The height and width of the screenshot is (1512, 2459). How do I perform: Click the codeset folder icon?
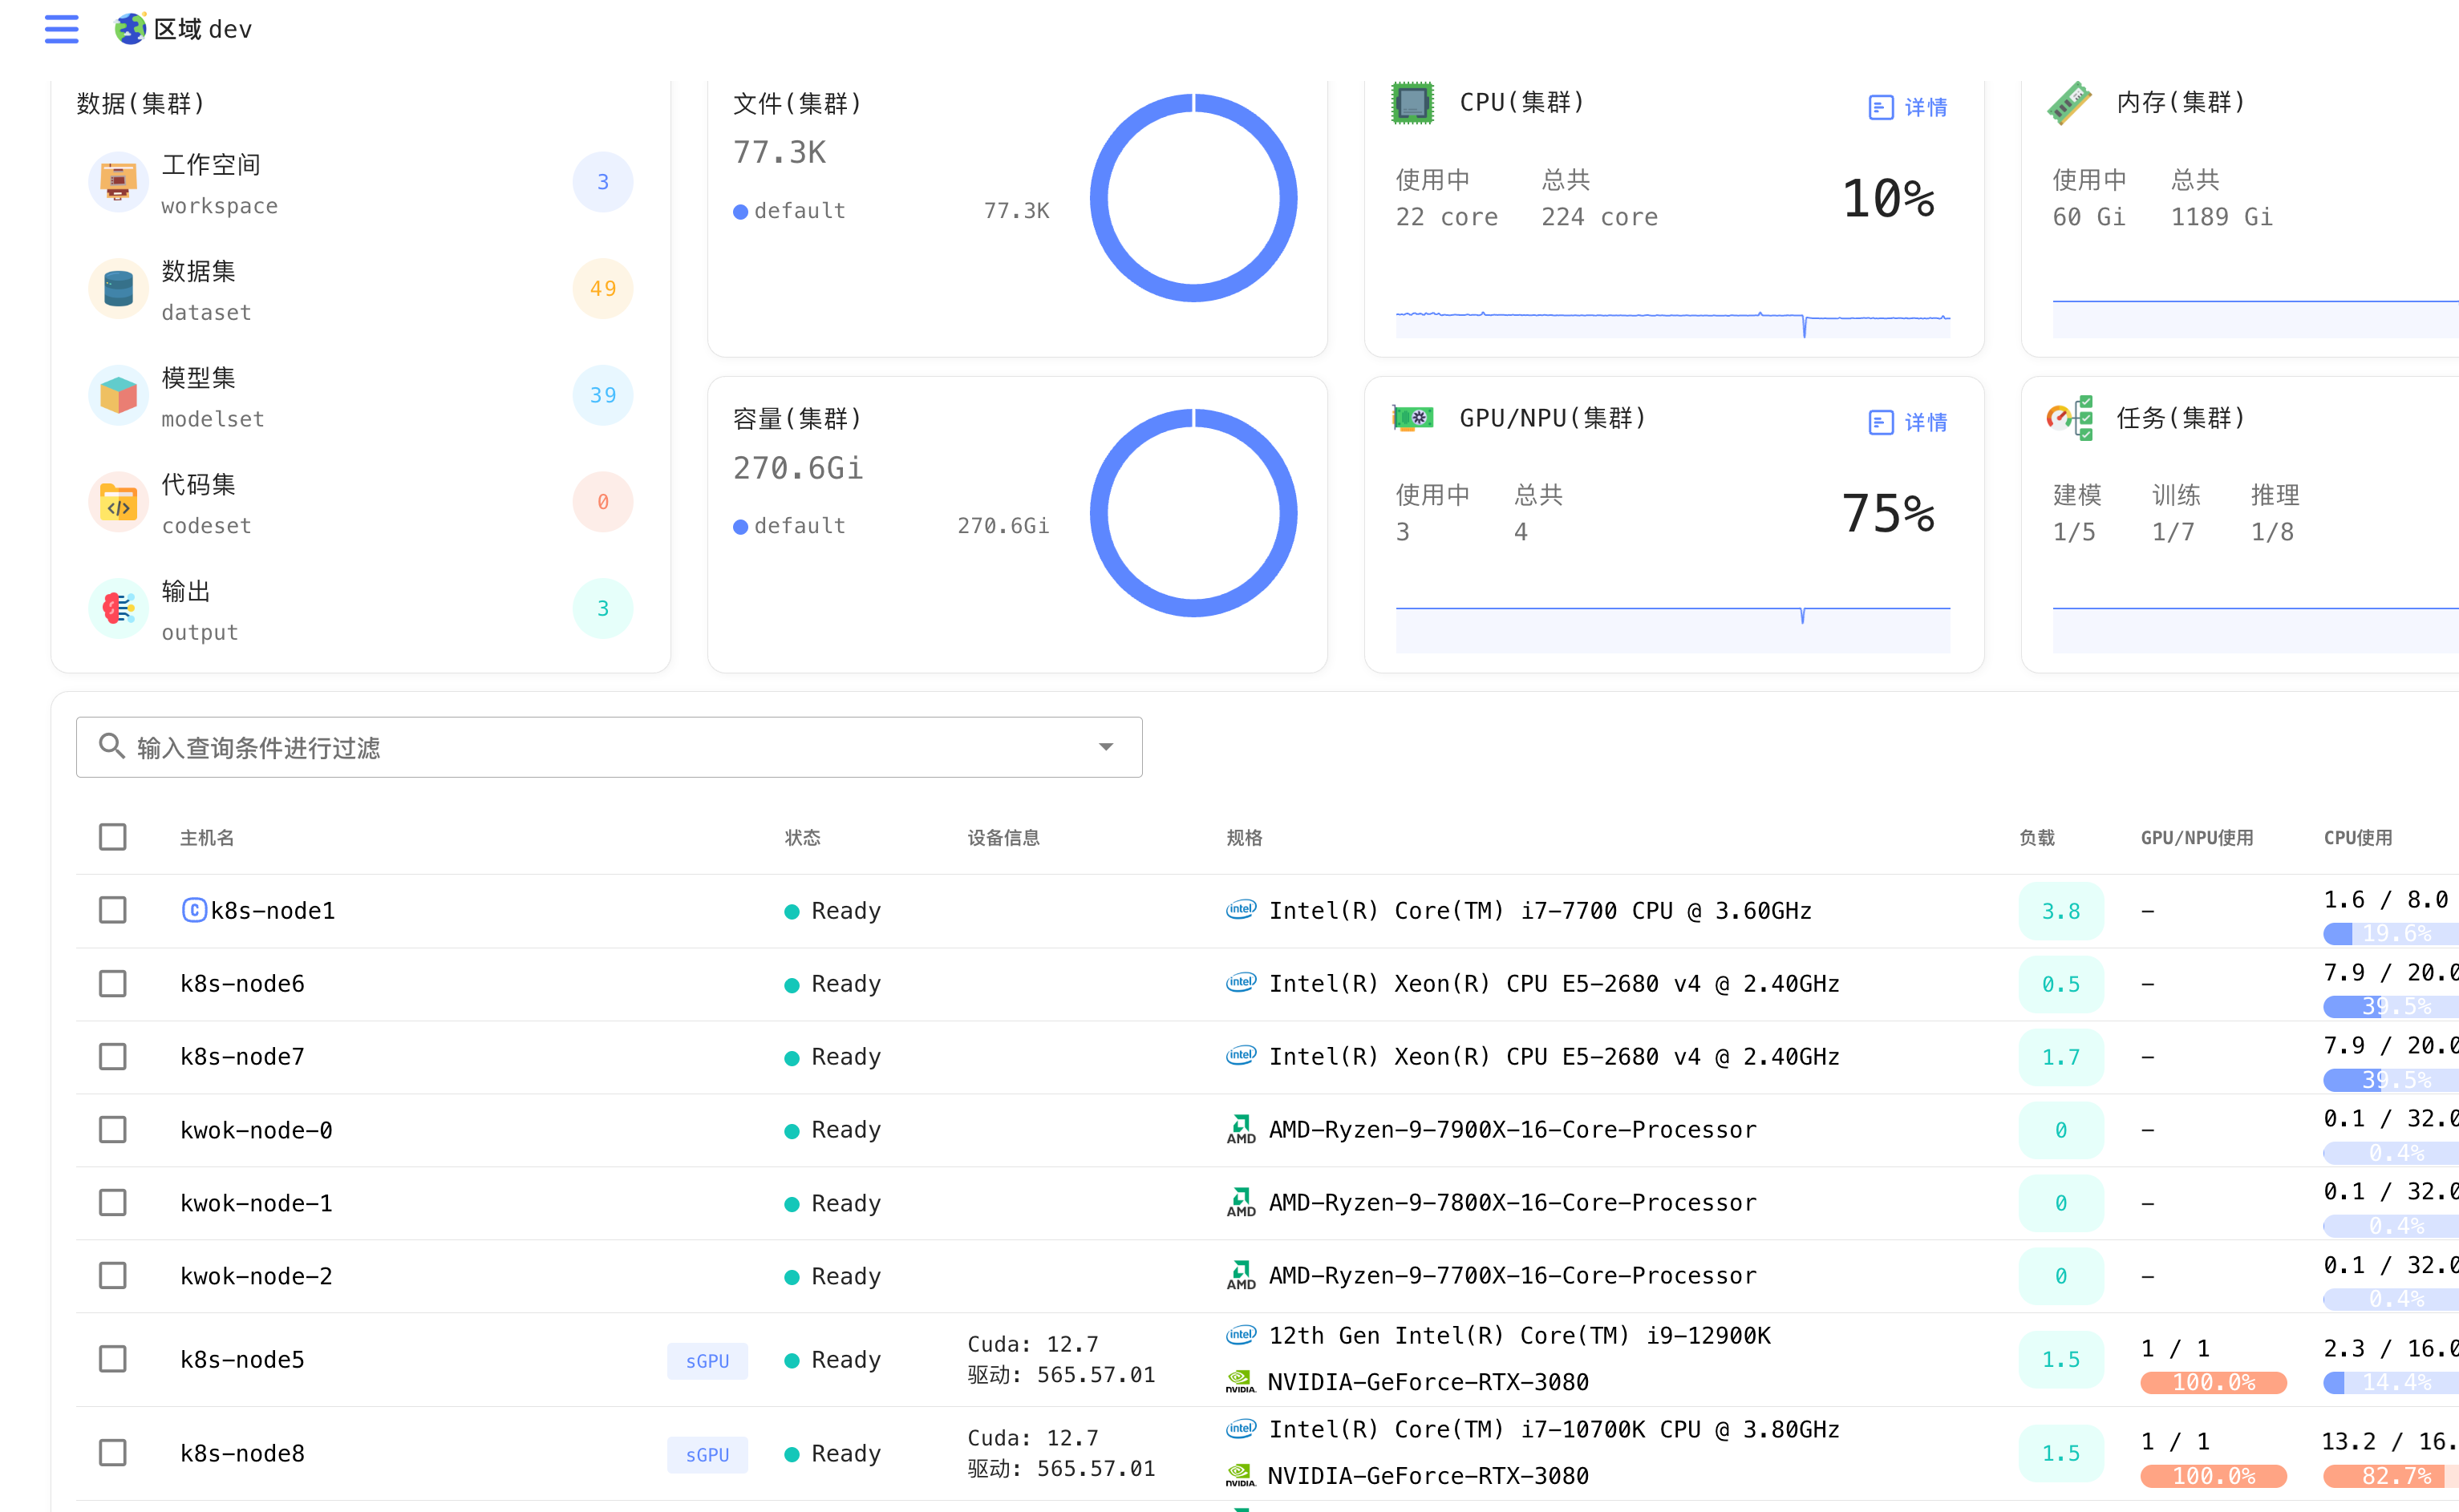118,502
